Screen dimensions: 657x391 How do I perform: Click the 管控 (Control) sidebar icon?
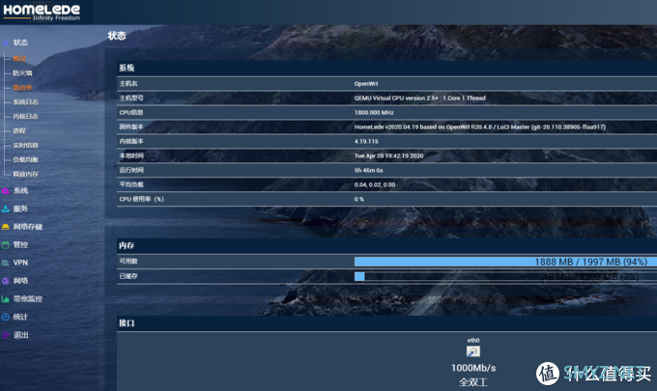coord(6,244)
